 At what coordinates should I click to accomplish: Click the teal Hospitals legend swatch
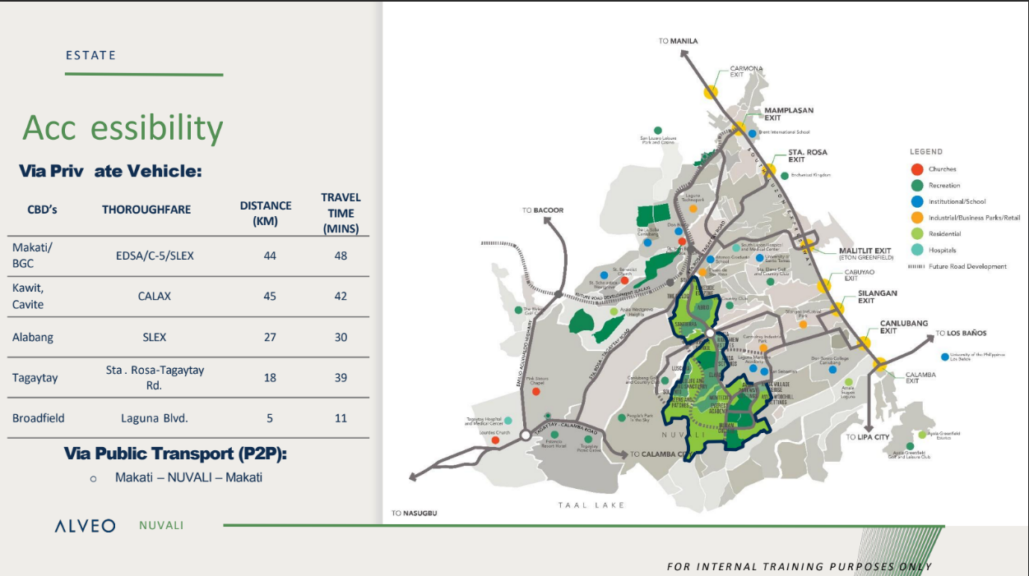click(917, 250)
